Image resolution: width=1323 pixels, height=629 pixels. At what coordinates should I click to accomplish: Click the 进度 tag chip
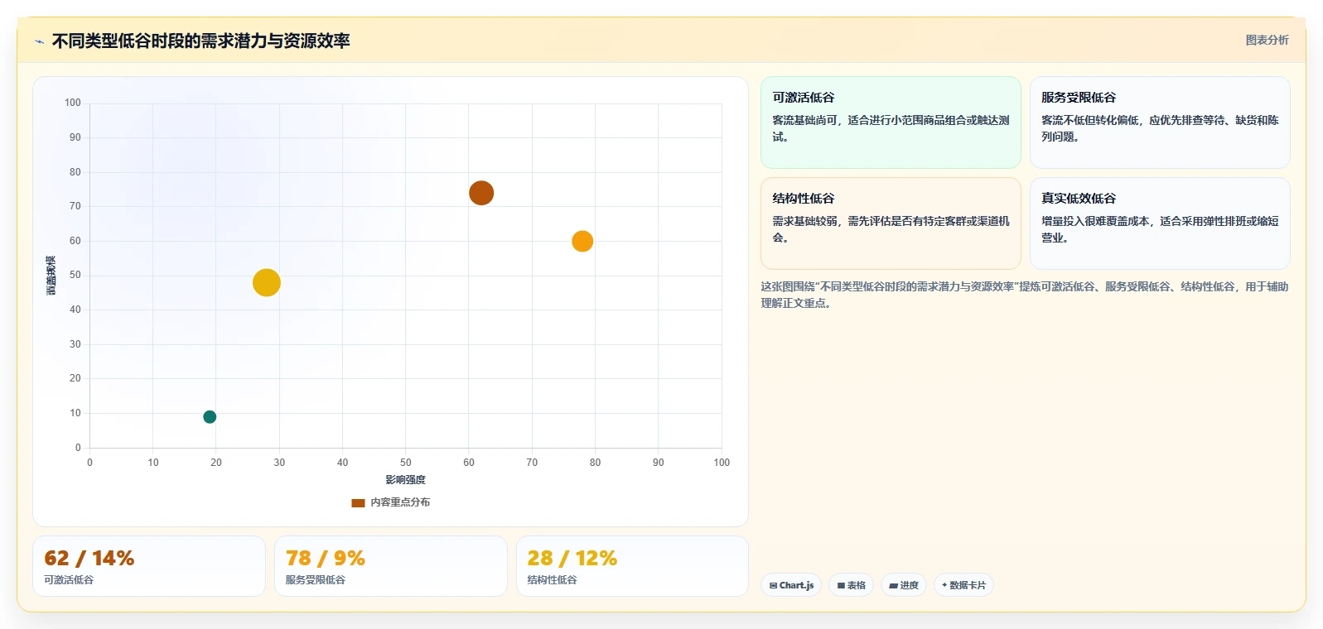[904, 585]
